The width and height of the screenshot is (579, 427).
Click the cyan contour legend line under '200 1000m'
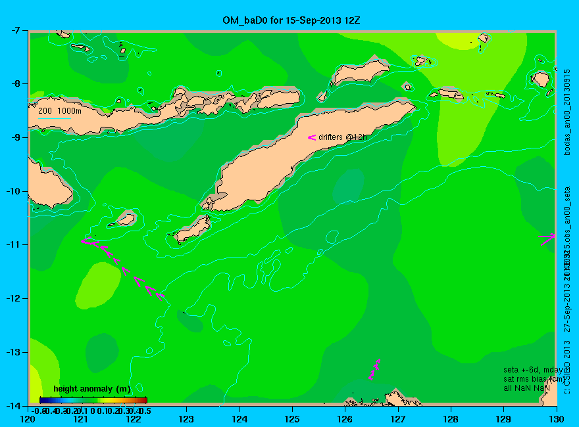54,118
